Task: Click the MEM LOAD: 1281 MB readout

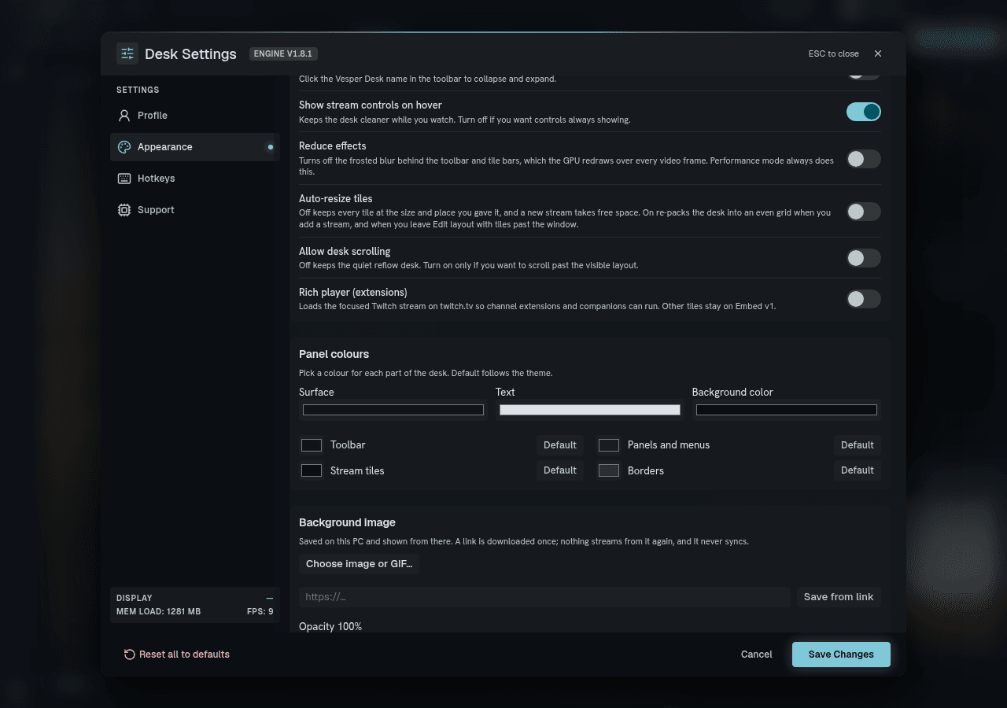Action: tap(159, 611)
